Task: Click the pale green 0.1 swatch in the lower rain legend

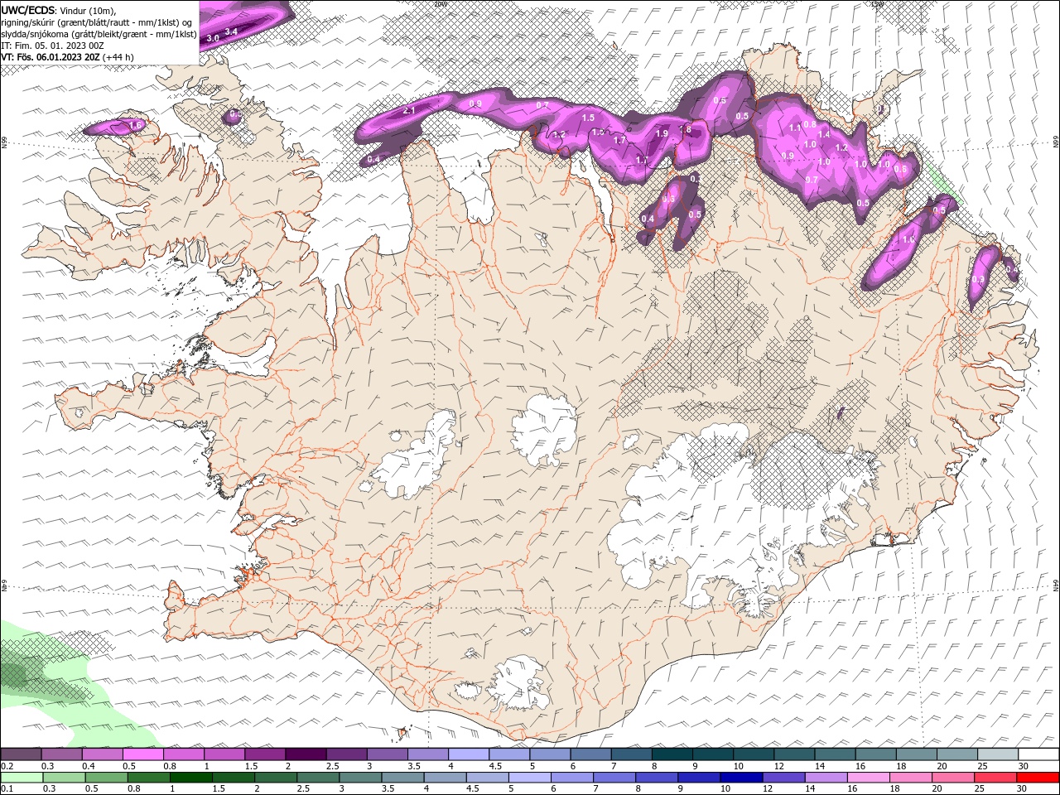Action: tap(22, 778)
